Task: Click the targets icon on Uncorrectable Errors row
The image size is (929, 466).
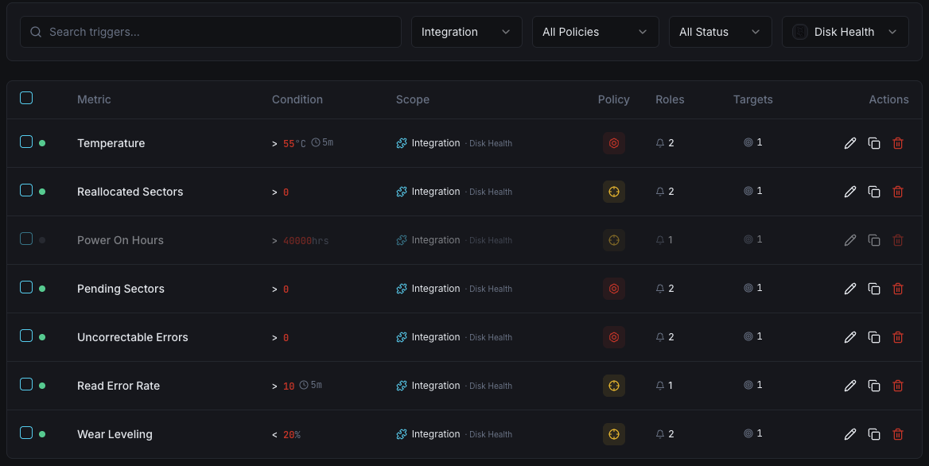Action: point(748,336)
